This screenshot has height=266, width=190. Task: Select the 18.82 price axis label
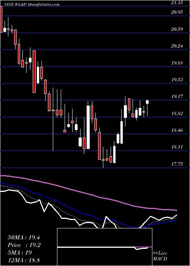point(177,114)
